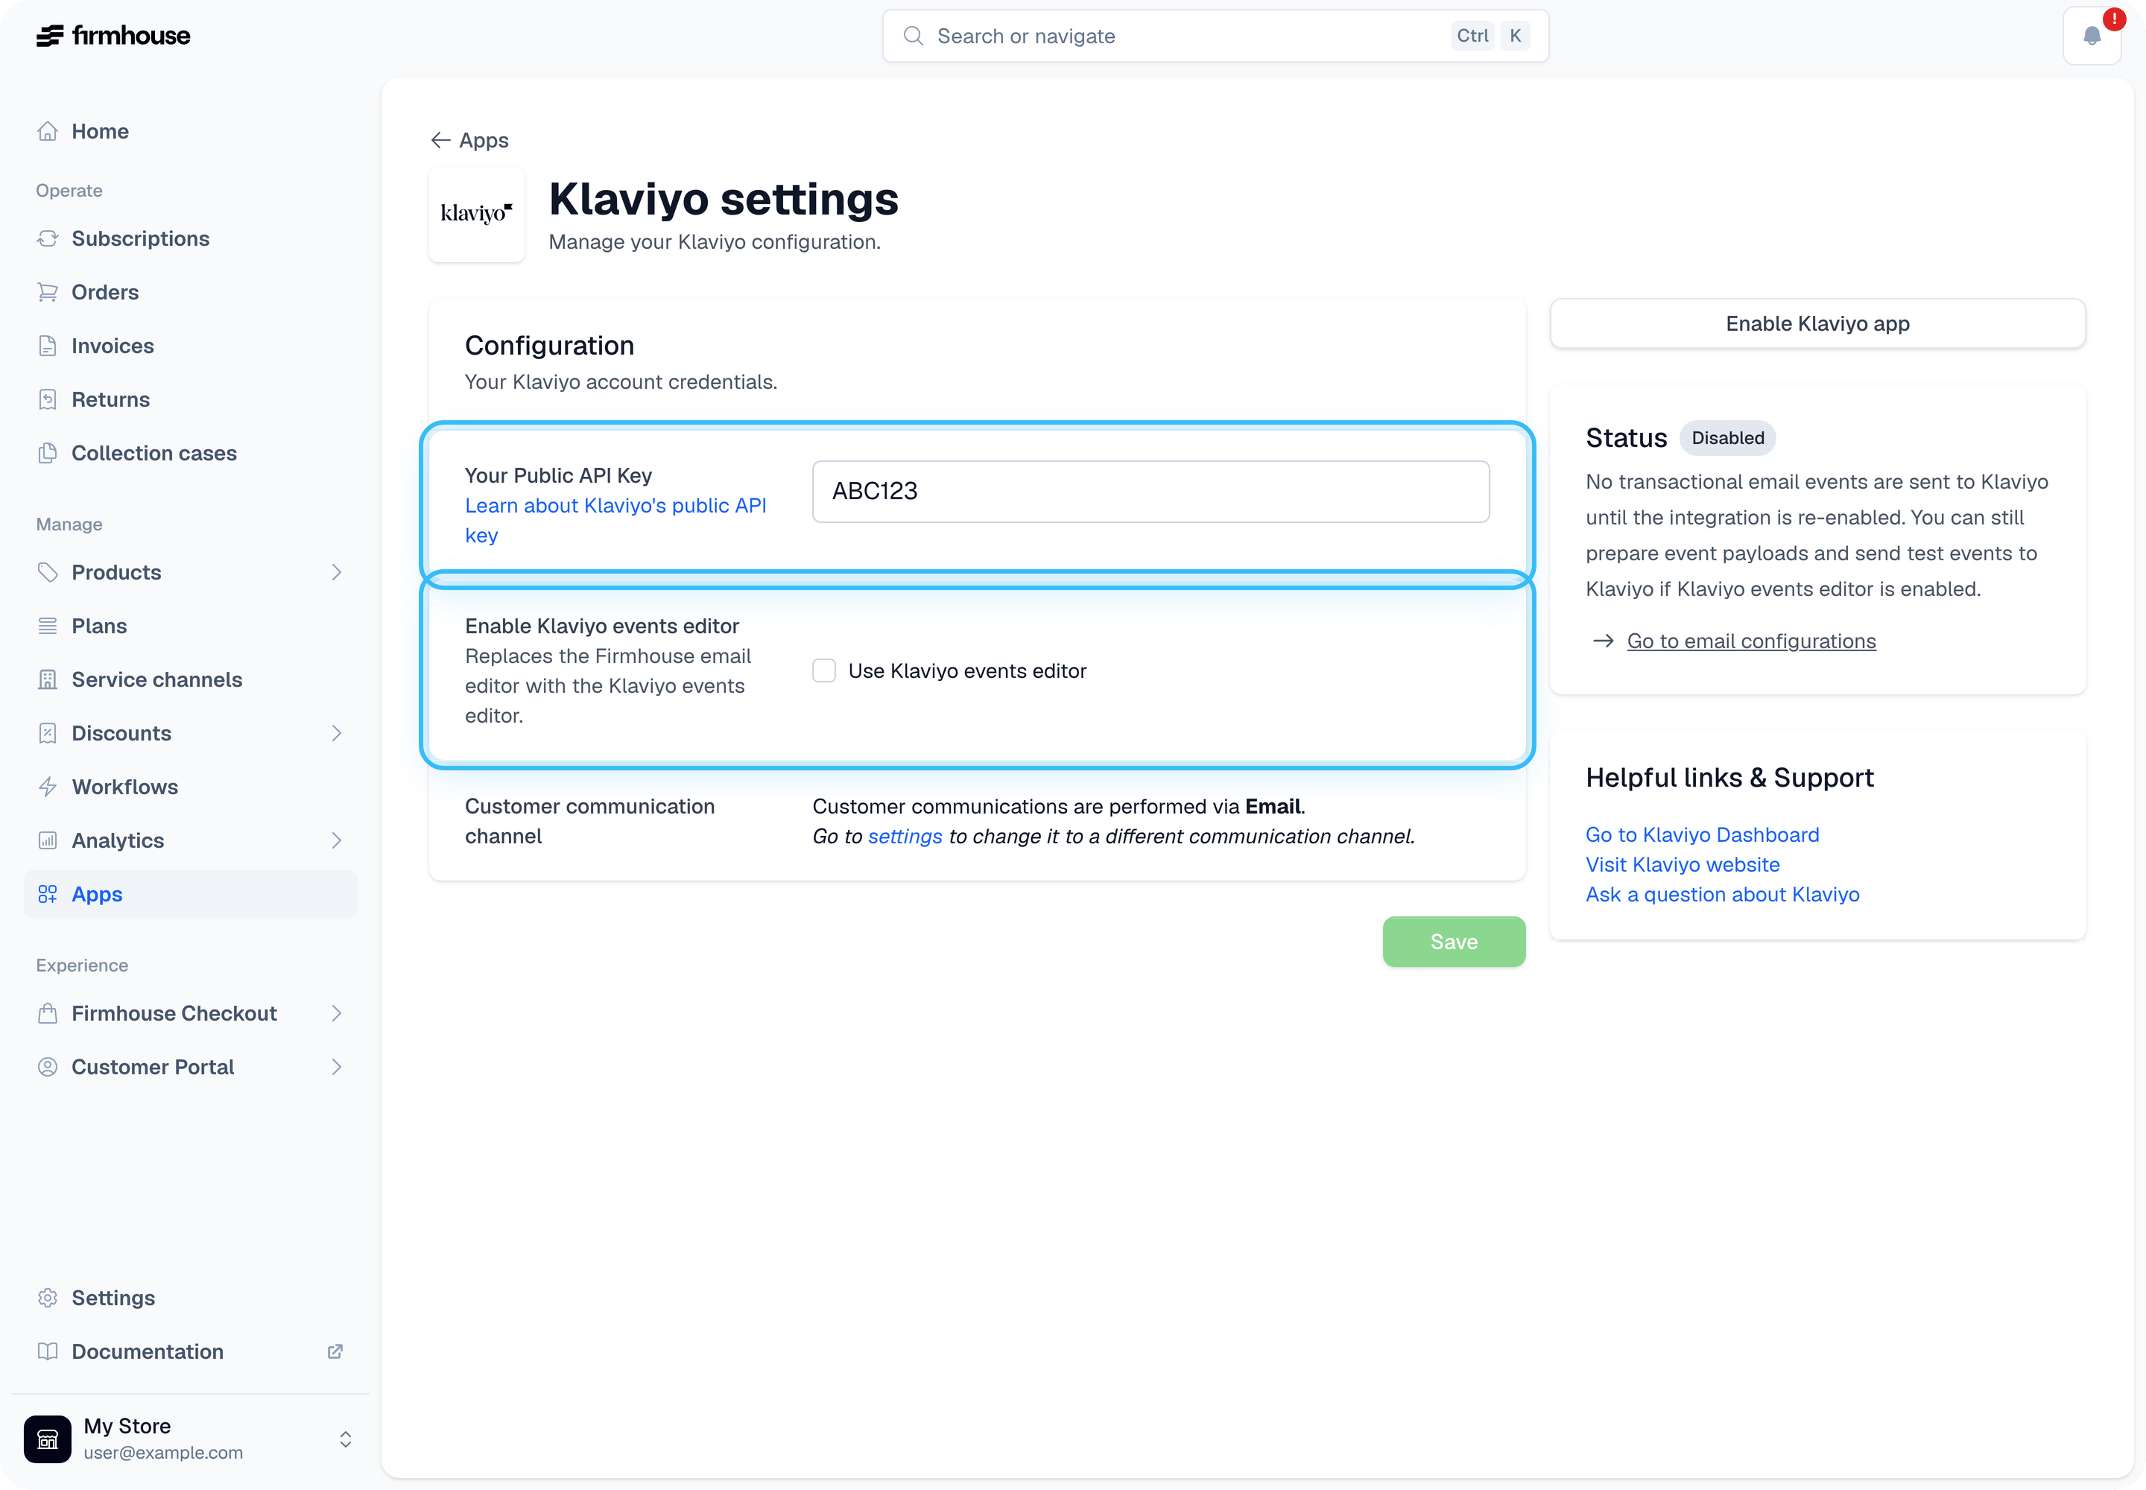Click the Apps grid icon
Image resolution: width=2146 pixels, height=1490 pixels.
[x=48, y=895]
